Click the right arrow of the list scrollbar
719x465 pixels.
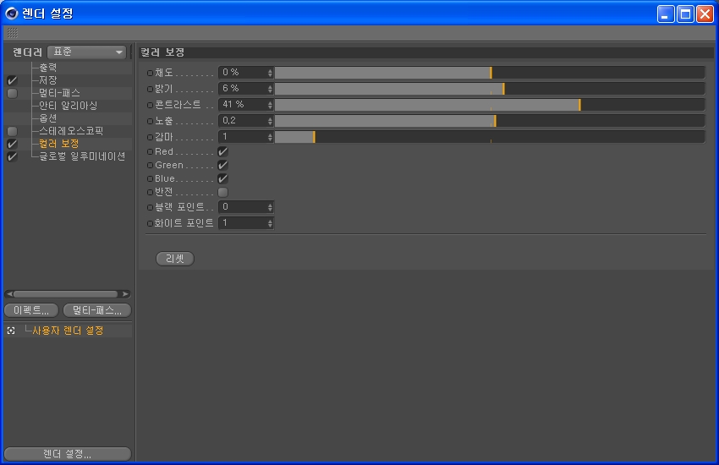click(124, 293)
